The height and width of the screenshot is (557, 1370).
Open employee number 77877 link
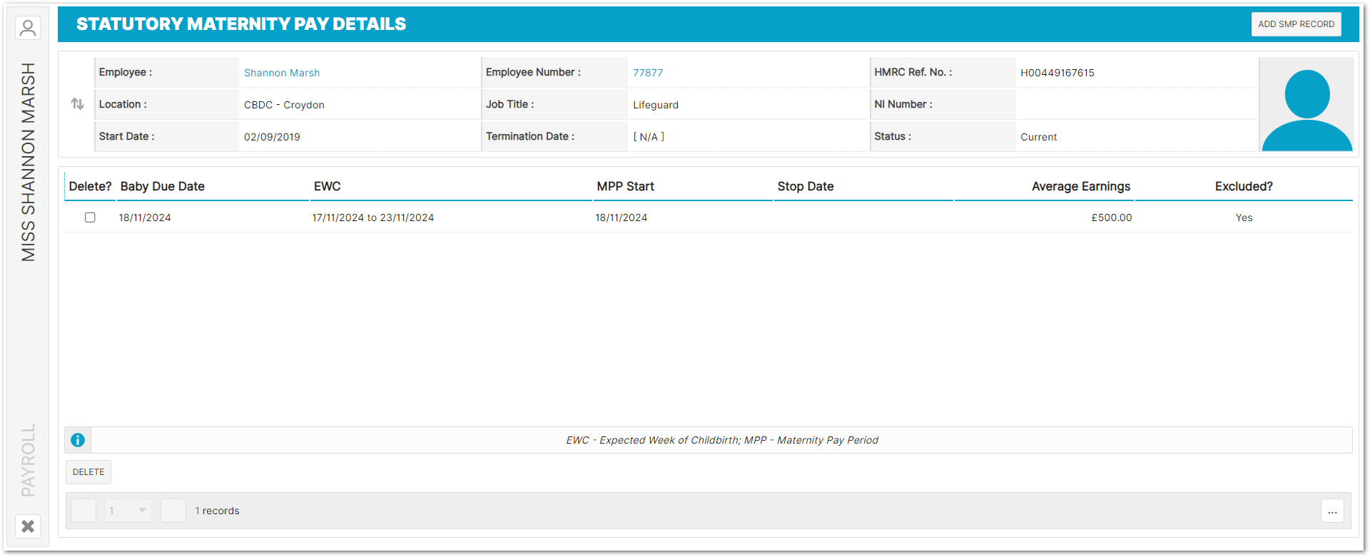[648, 73]
